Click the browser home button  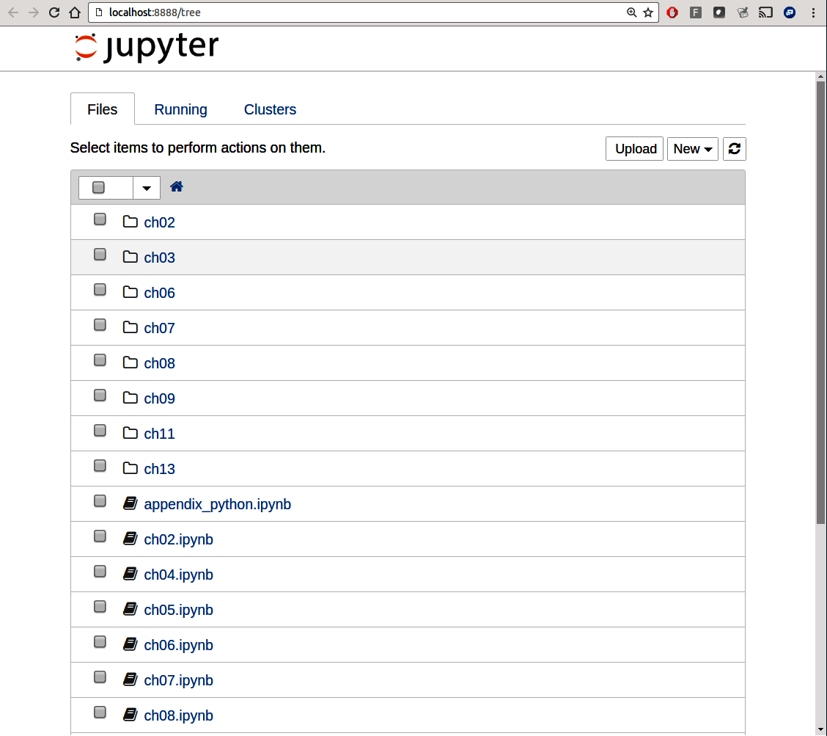click(74, 12)
